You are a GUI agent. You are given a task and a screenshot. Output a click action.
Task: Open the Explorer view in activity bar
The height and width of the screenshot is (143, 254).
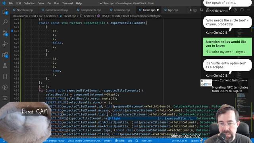pos(5,12)
